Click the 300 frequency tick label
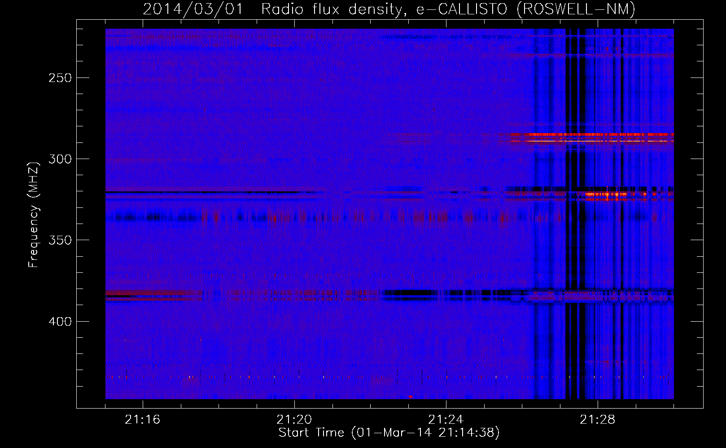 [x=60, y=159]
